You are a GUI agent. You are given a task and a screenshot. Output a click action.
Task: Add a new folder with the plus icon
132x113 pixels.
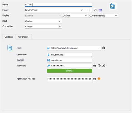click(90, 10)
